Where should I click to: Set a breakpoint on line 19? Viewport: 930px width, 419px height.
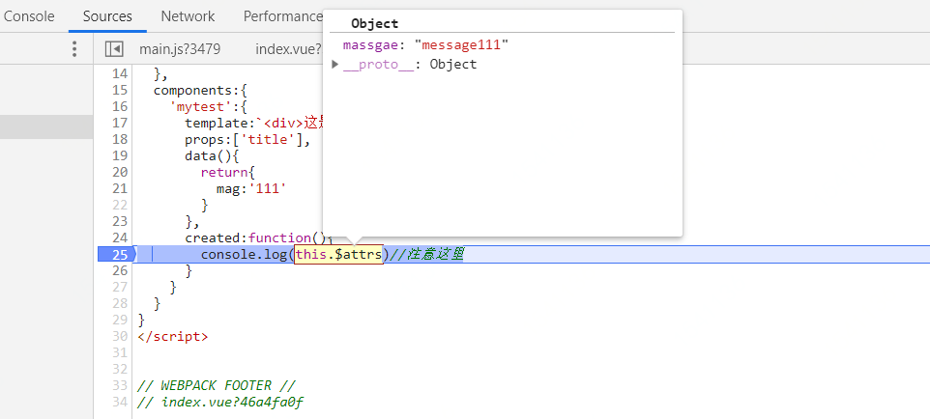click(x=119, y=155)
